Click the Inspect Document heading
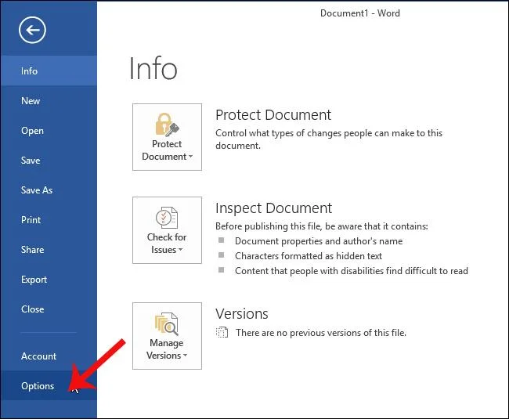The image size is (509, 419). coord(273,208)
